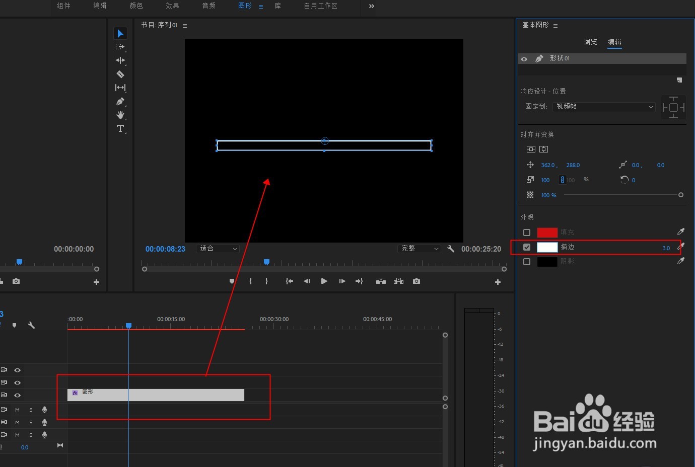Click new layer icon in graphics panel
695x467 pixels.
[x=679, y=80]
